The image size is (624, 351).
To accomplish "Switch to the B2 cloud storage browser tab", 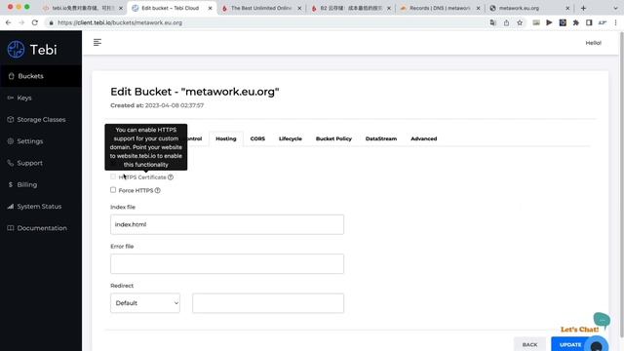I will click(351, 8).
